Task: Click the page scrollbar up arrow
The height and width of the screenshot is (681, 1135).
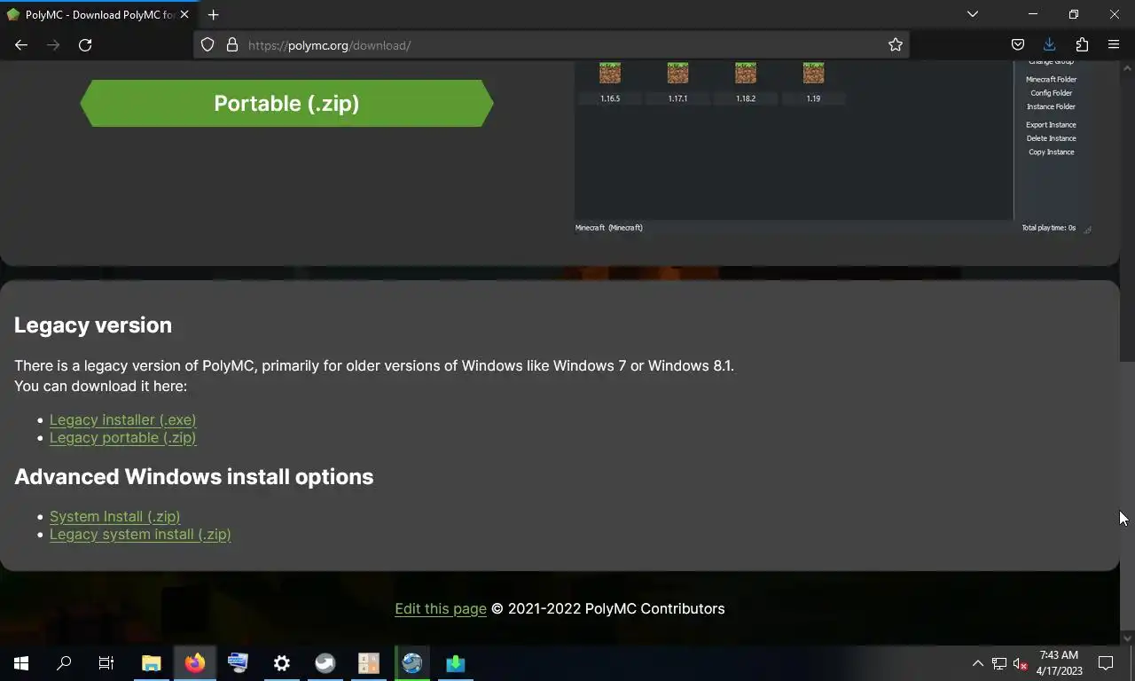Action: (x=1128, y=67)
